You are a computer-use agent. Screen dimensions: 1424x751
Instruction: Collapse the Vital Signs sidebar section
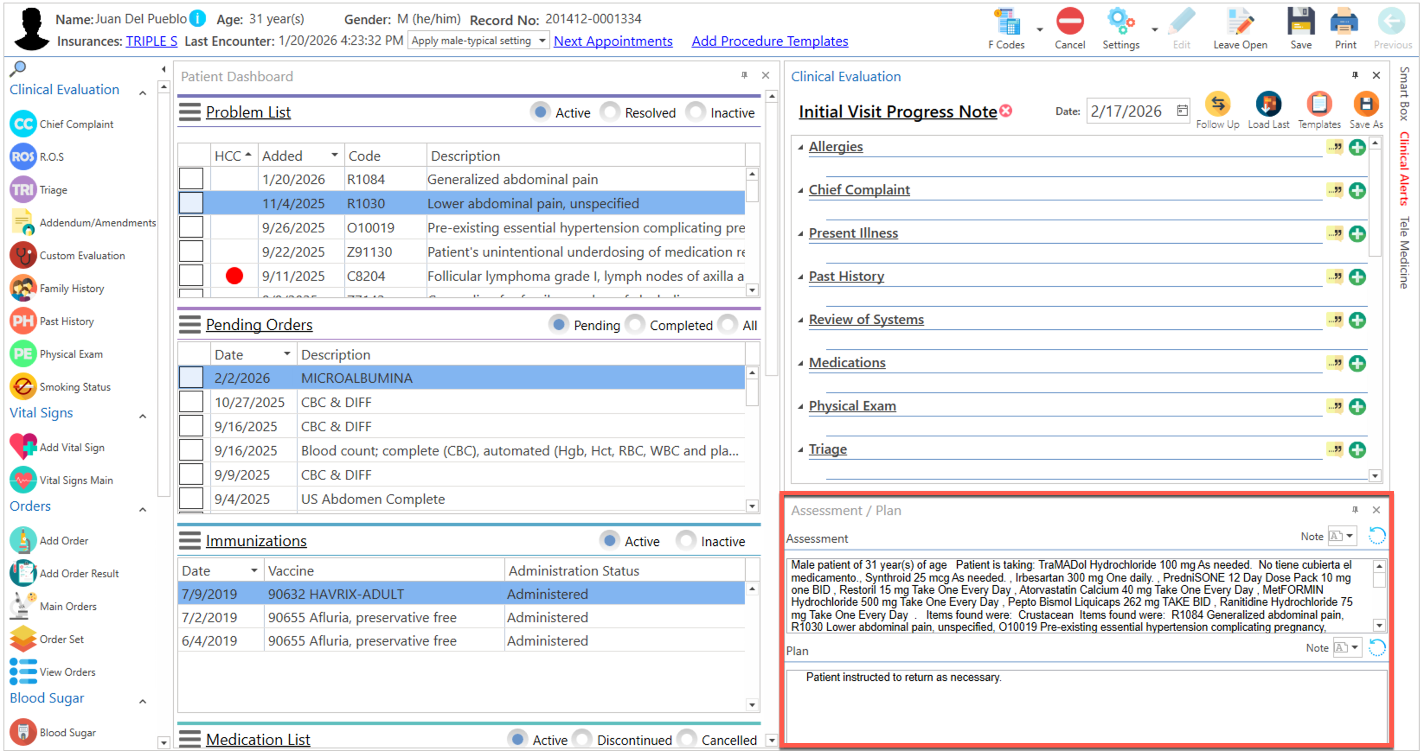coord(143,416)
